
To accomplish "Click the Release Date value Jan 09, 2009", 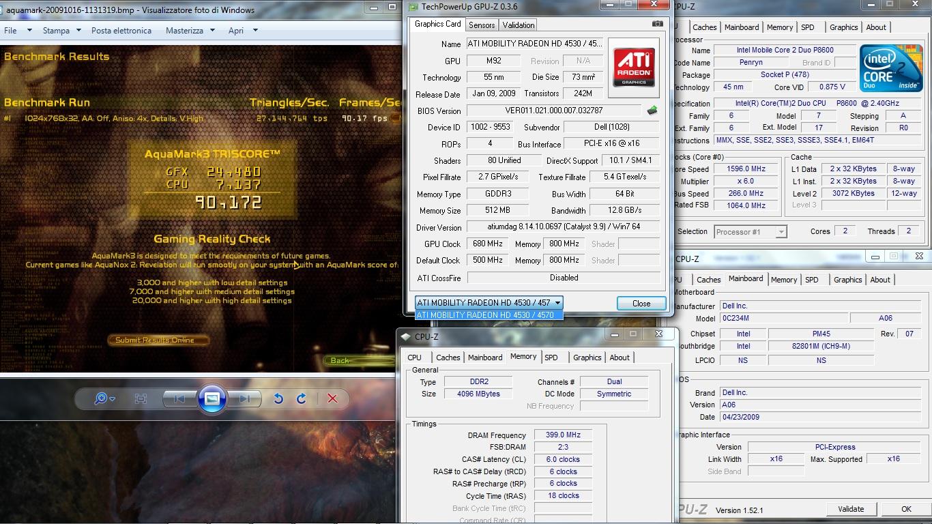I will tap(494, 93).
